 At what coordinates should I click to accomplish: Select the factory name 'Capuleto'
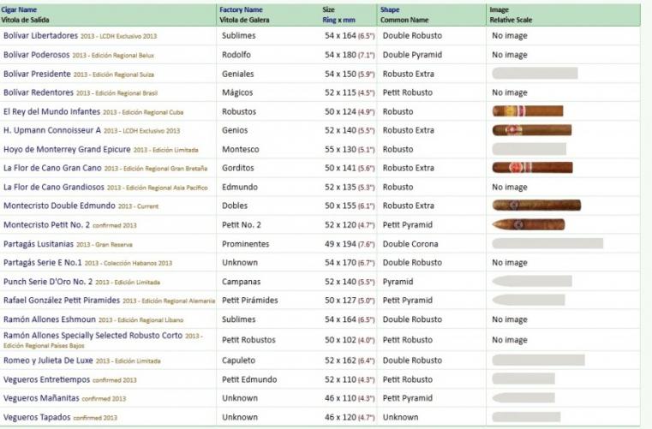239,360
